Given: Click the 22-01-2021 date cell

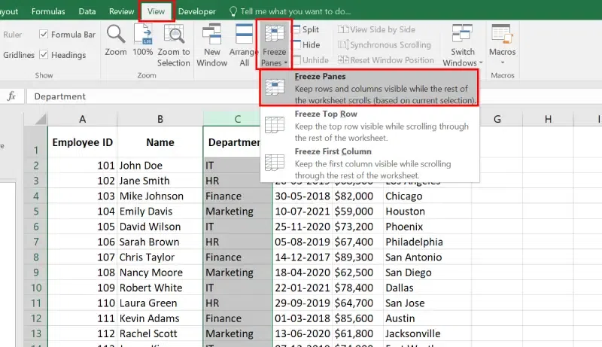Looking at the screenshot, I should 303,288.
